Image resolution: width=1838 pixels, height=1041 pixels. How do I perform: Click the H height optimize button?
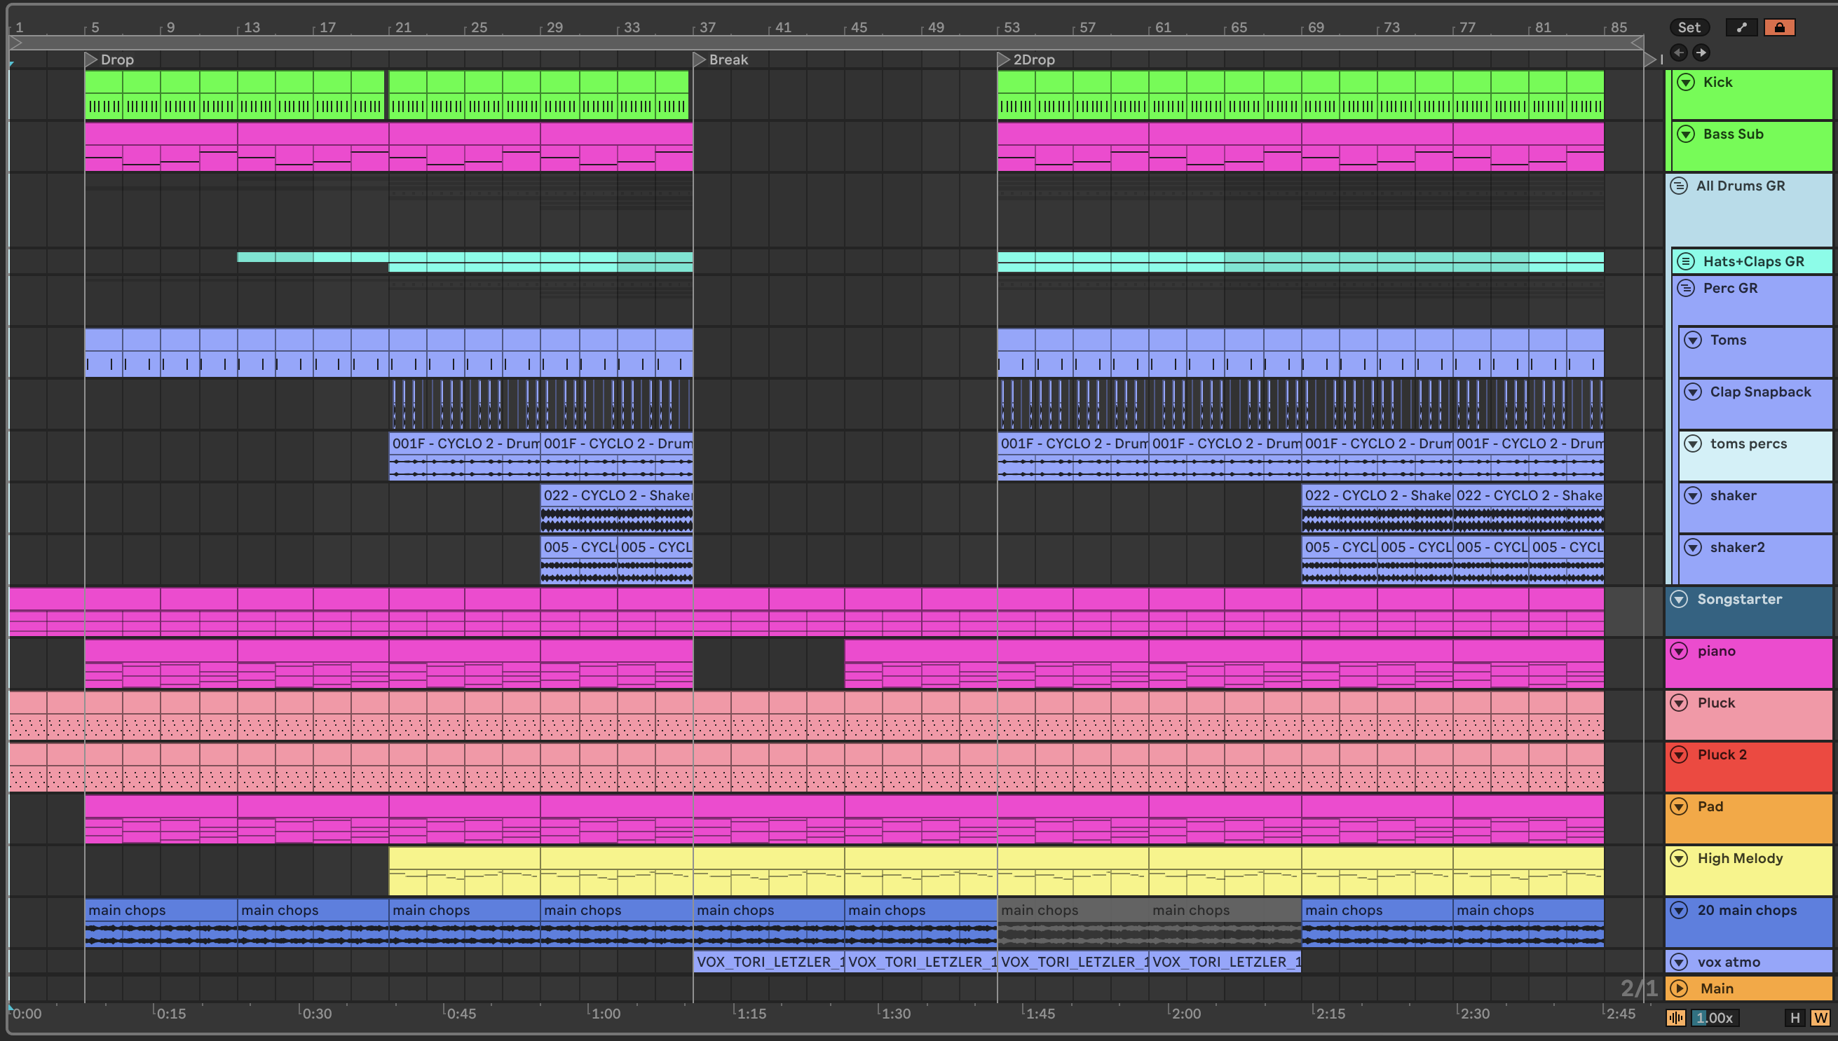point(1795,1017)
